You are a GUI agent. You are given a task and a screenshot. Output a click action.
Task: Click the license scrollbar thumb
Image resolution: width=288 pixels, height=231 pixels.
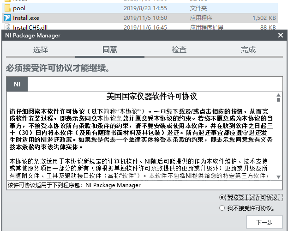278,100
